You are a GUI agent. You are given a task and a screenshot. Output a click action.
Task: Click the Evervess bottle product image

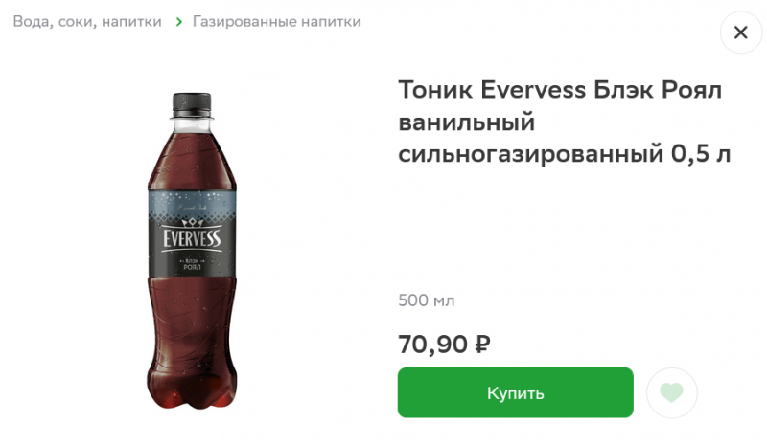coord(192,251)
